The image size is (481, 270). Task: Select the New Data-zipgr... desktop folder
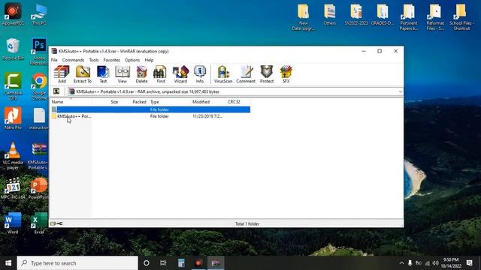304,16
